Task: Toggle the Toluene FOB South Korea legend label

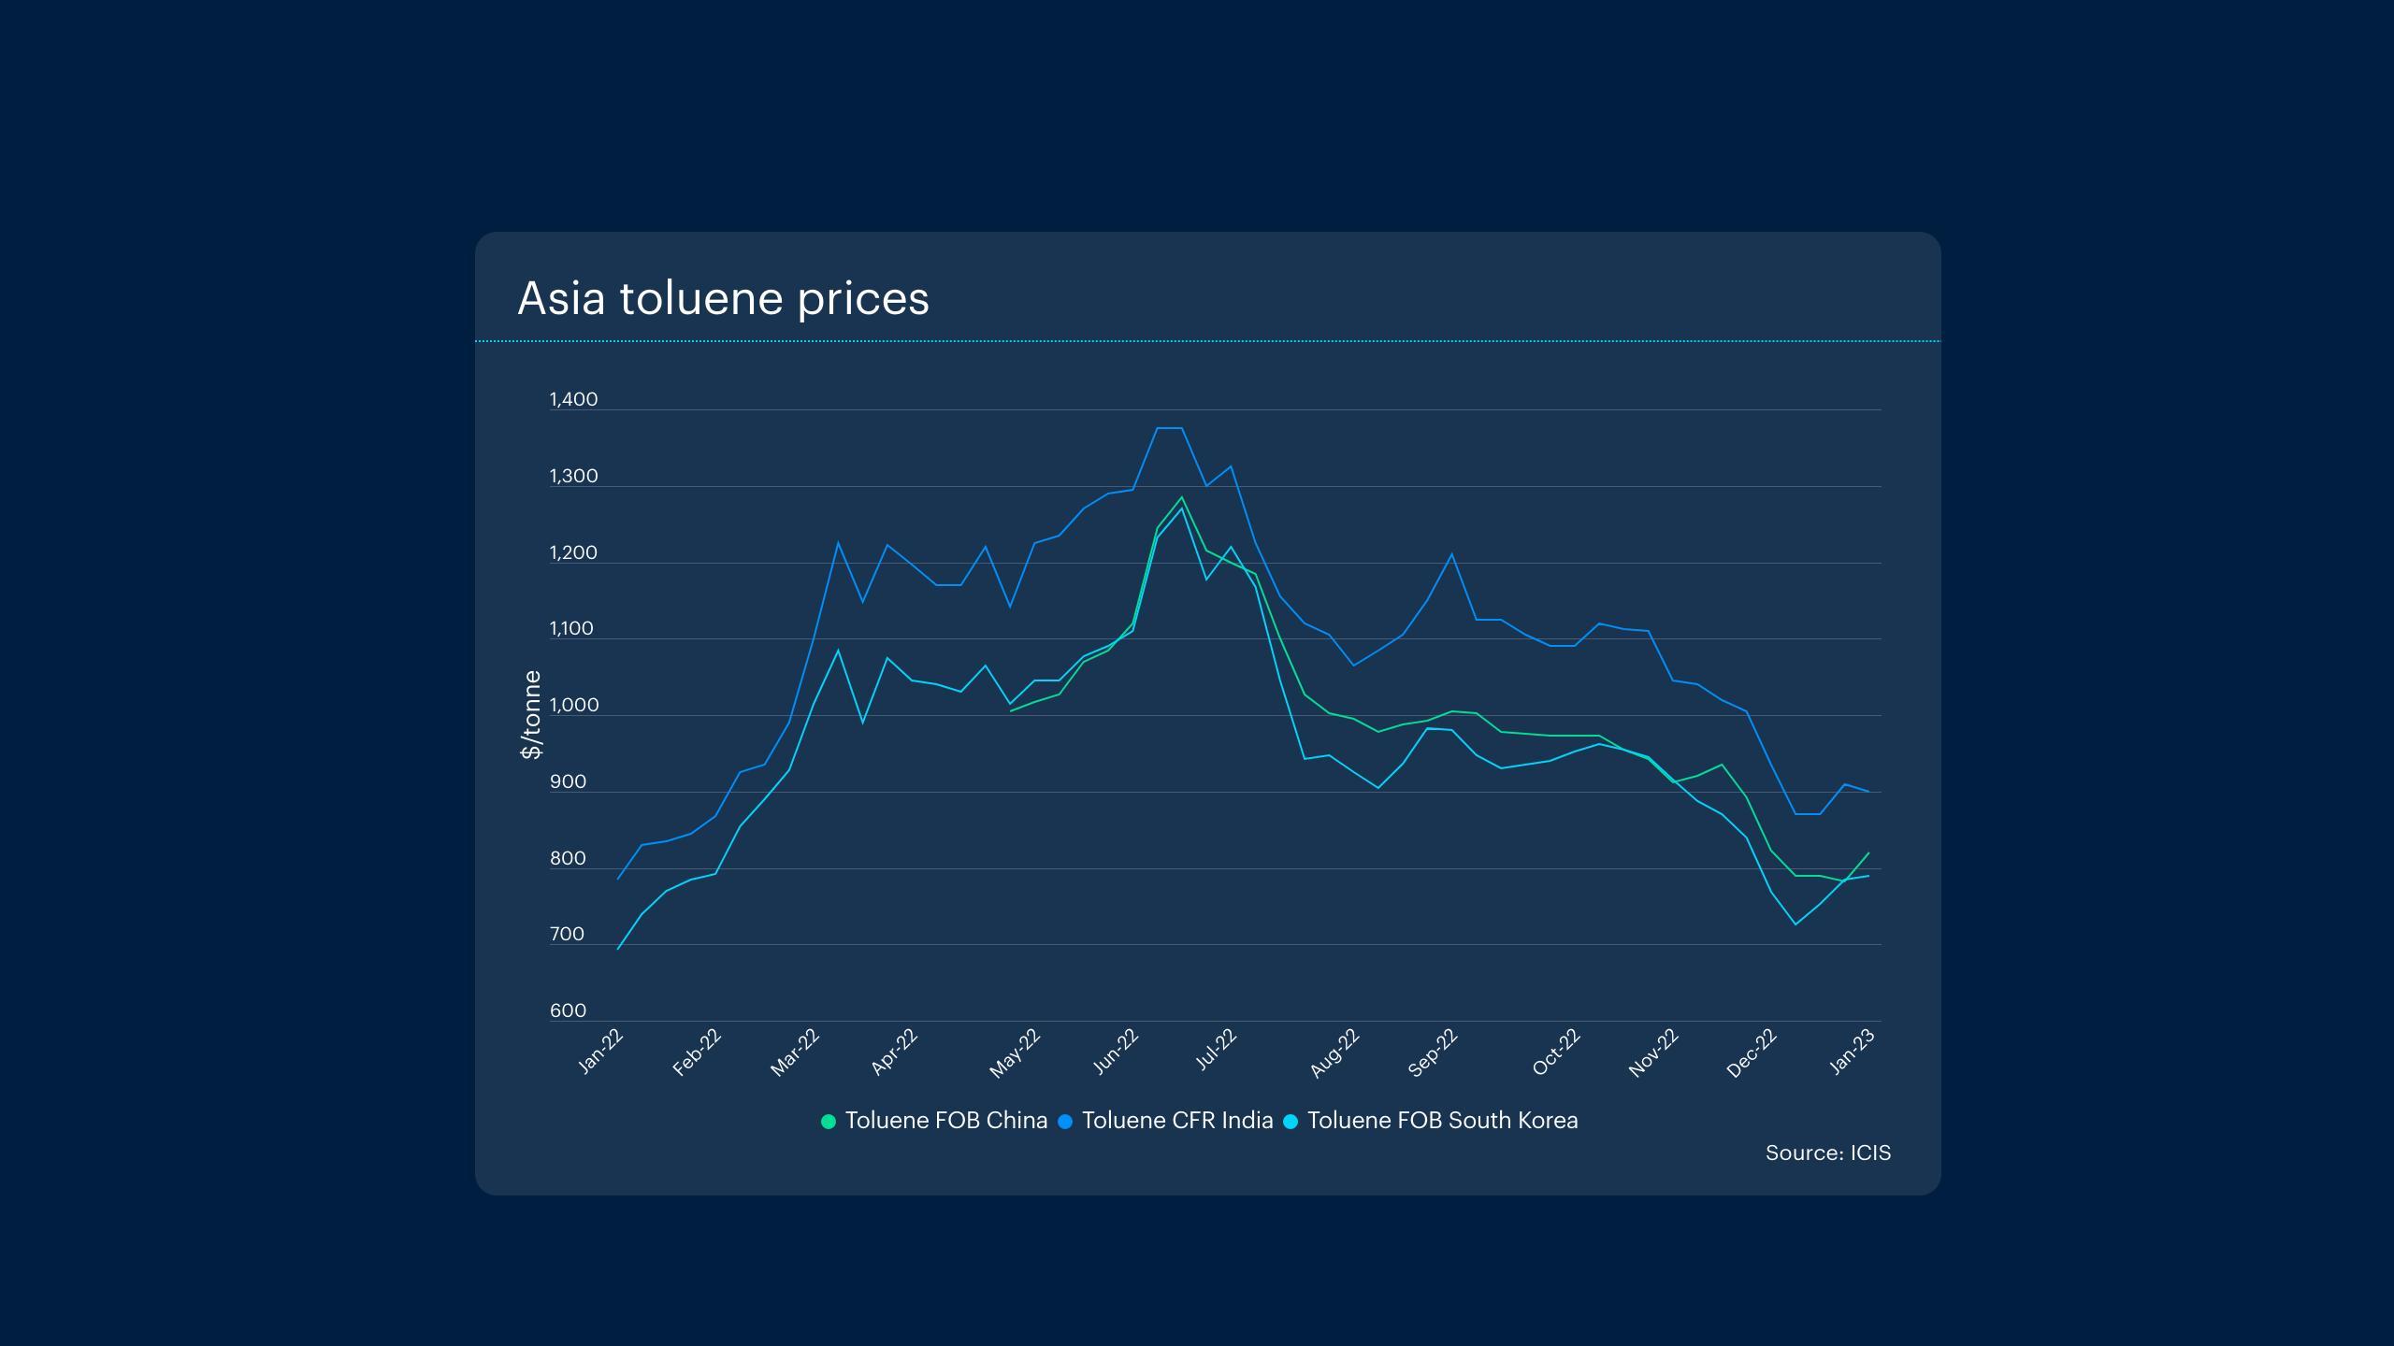Action: (1442, 1121)
